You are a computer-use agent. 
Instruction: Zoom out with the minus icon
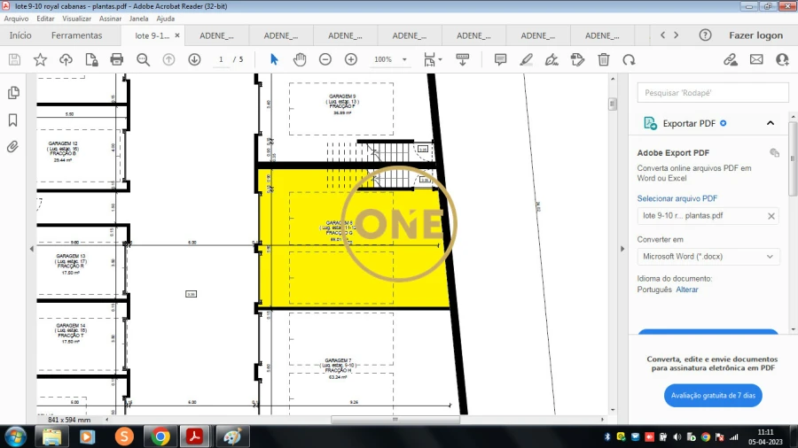click(x=325, y=59)
